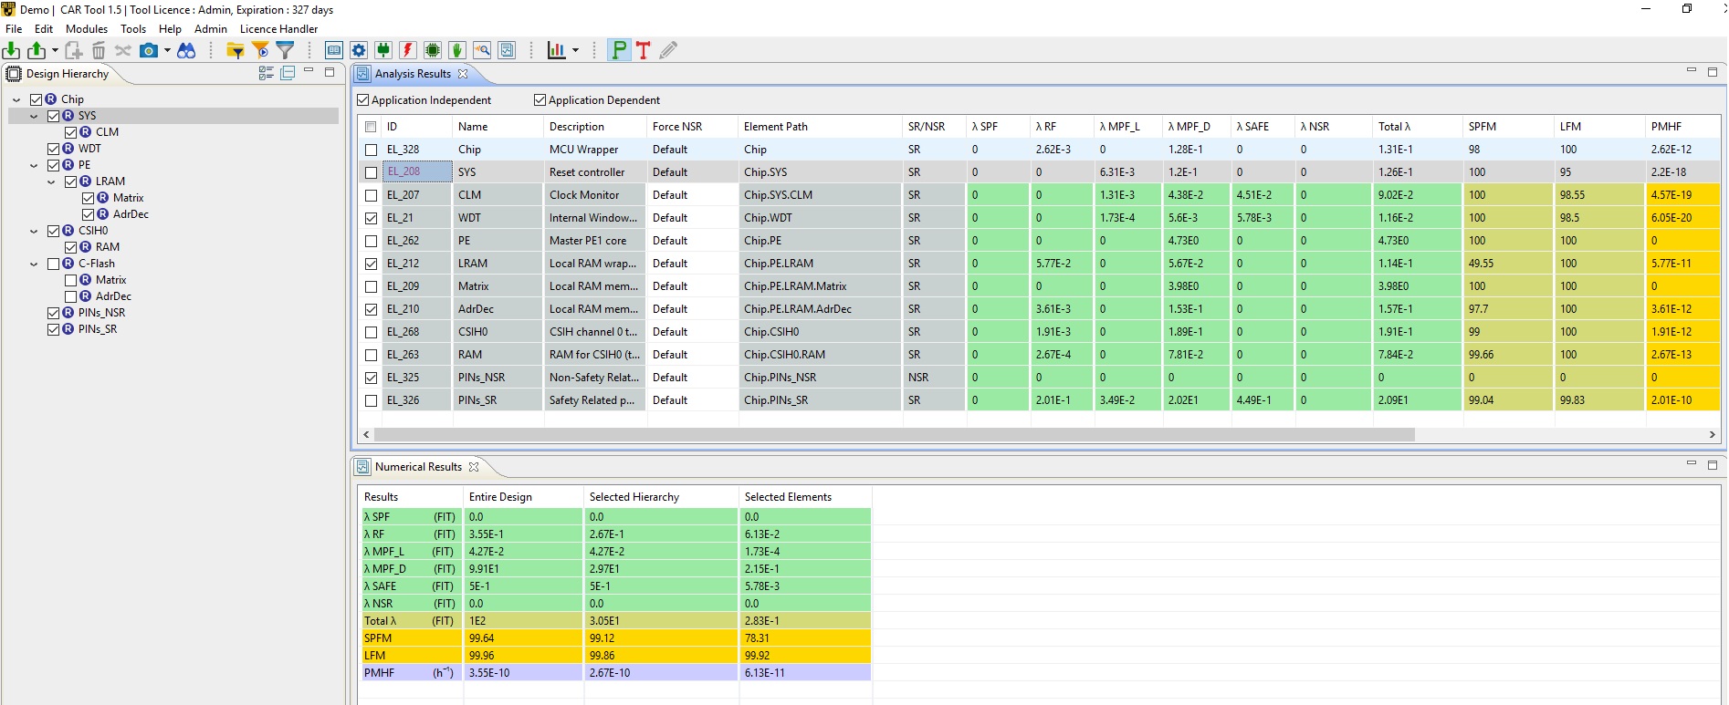Click the bar chart toolbar icon
Image resolution: width=1729 pixels, height=705 pixels.
556,51
